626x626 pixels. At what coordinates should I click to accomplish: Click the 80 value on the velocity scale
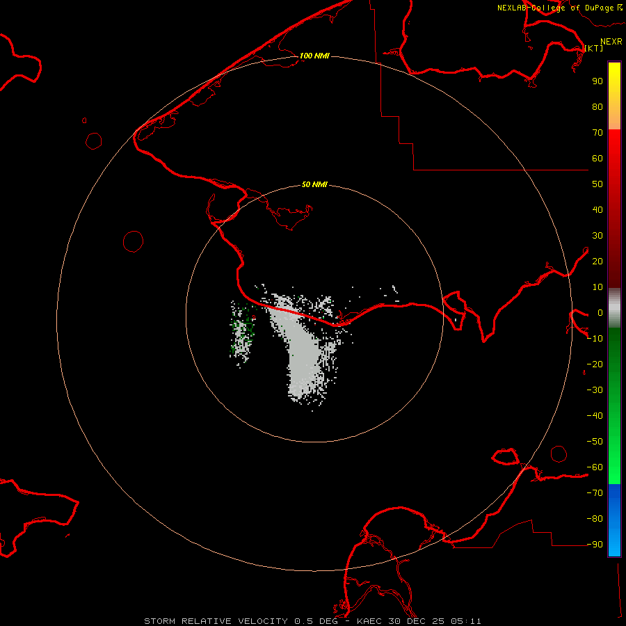tap(597, 106)
